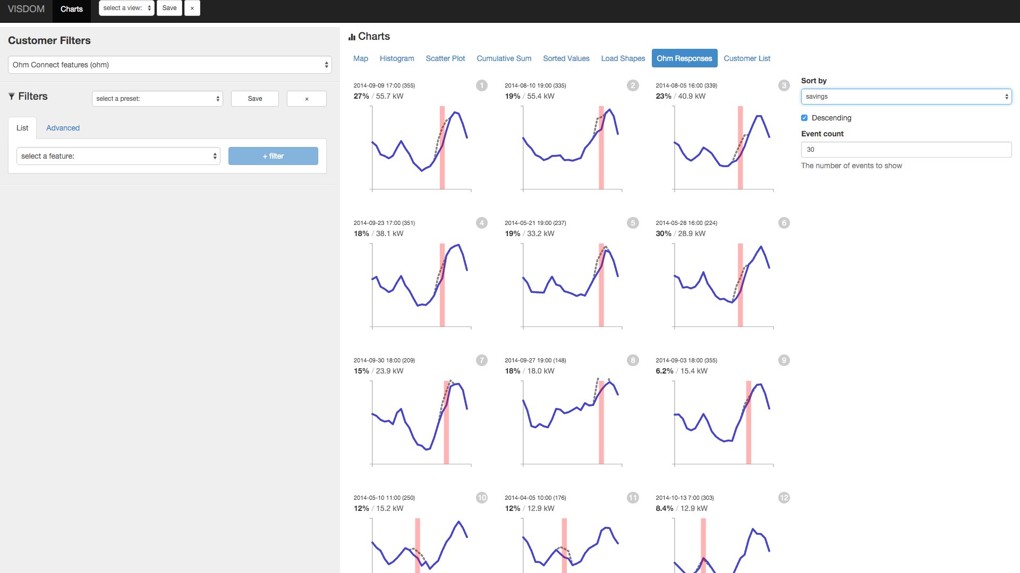Click the filter preset × clear button

tap(307, 99)
